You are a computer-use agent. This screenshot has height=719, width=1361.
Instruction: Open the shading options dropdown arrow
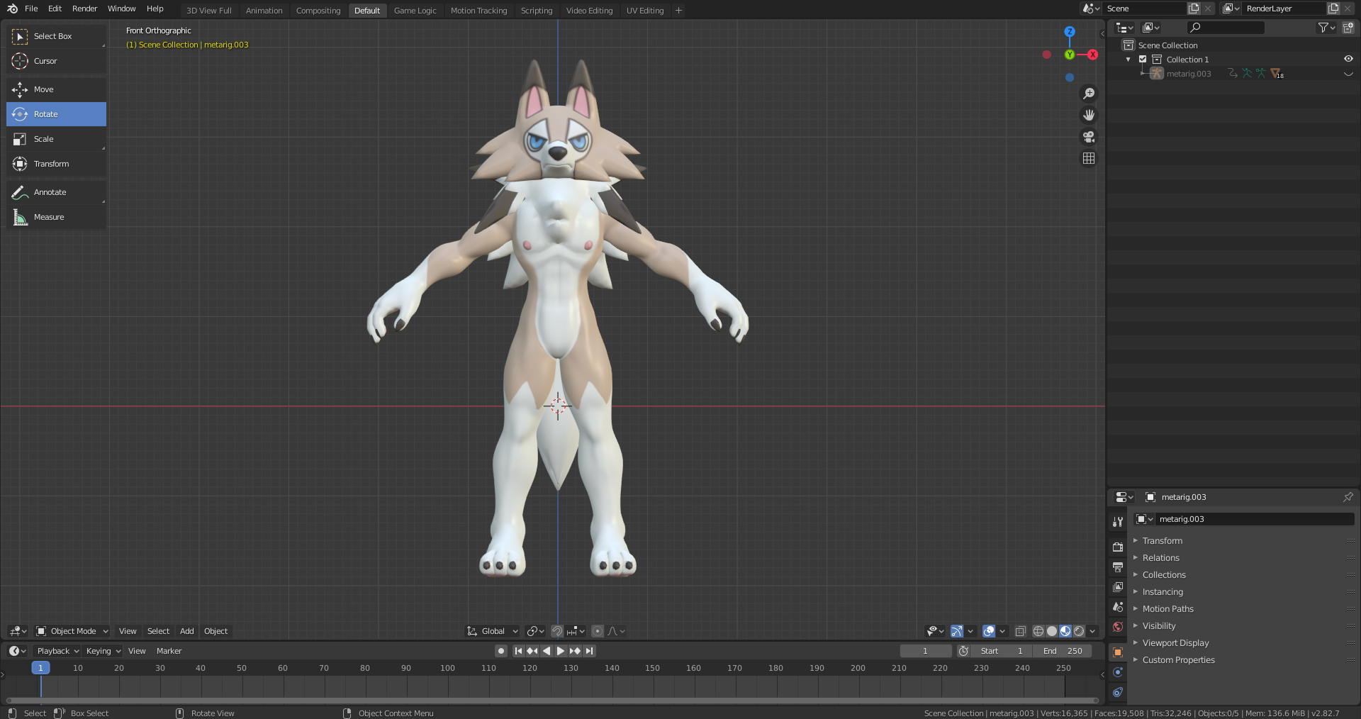point(1092,631)
